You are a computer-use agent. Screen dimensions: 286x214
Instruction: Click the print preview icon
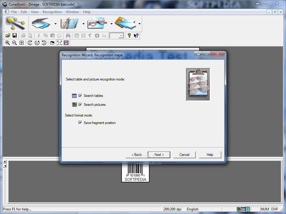pos(30,35)
